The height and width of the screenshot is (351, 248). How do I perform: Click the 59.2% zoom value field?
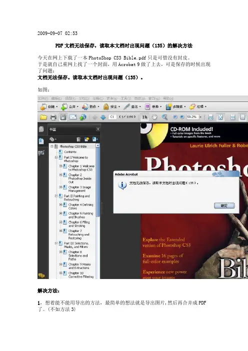192,117
